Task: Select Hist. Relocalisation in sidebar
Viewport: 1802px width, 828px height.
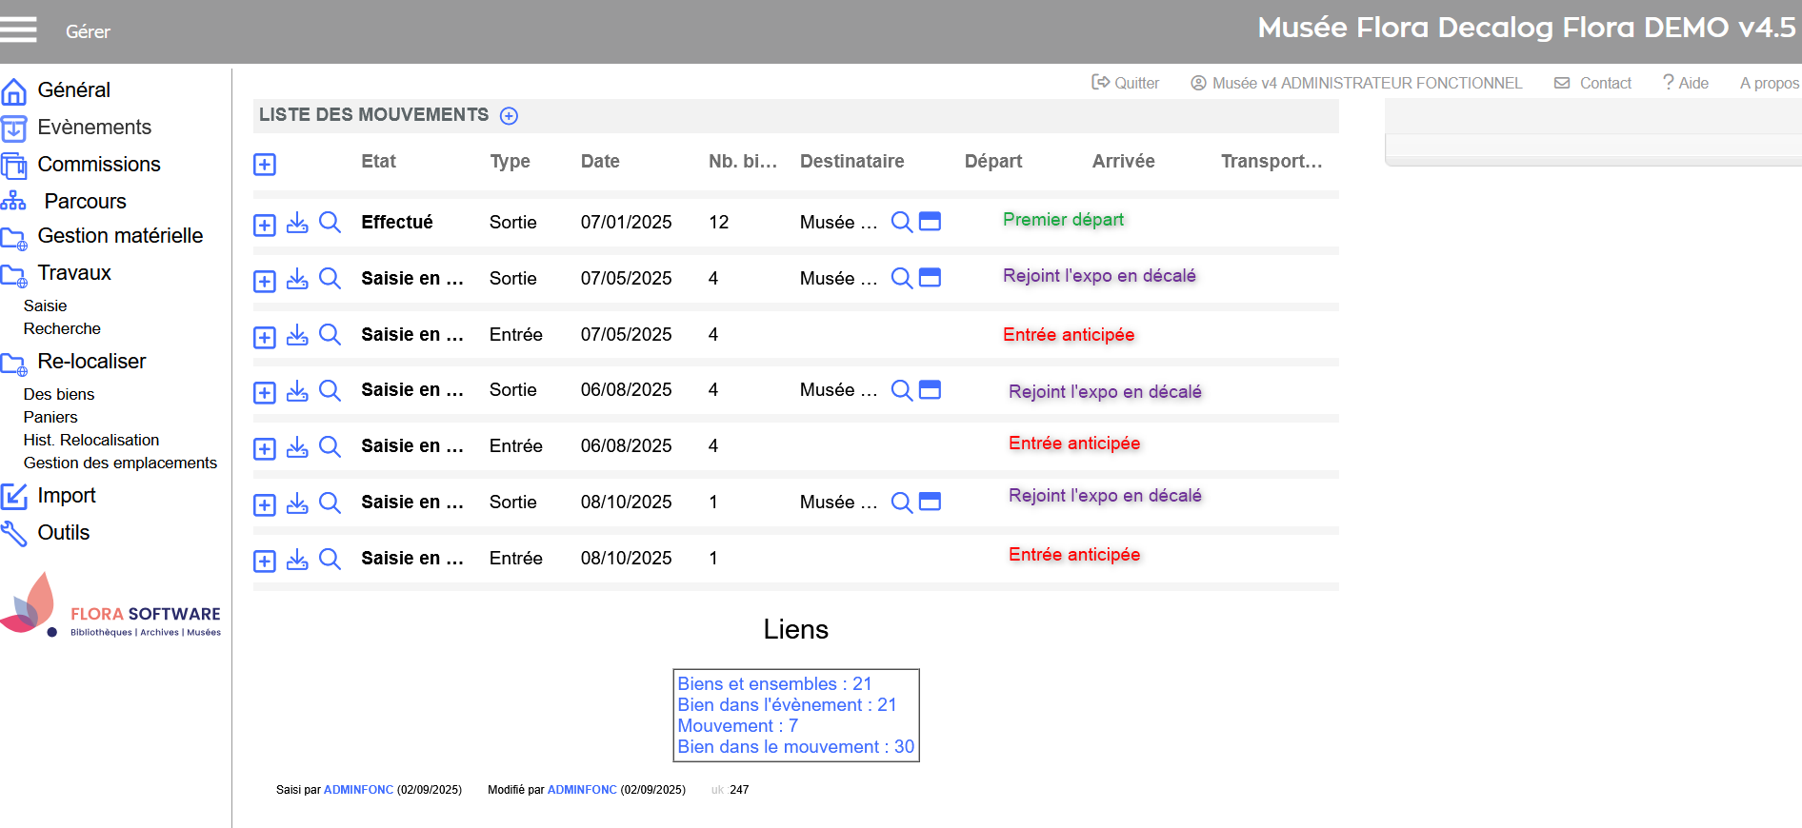Action: 91,440
